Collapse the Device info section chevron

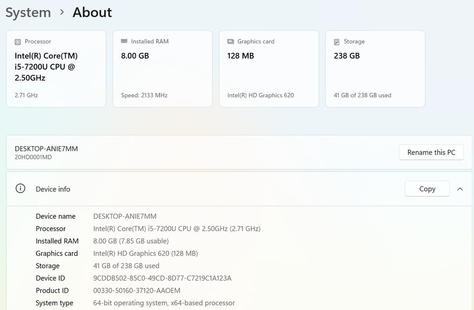coord(460,189)
